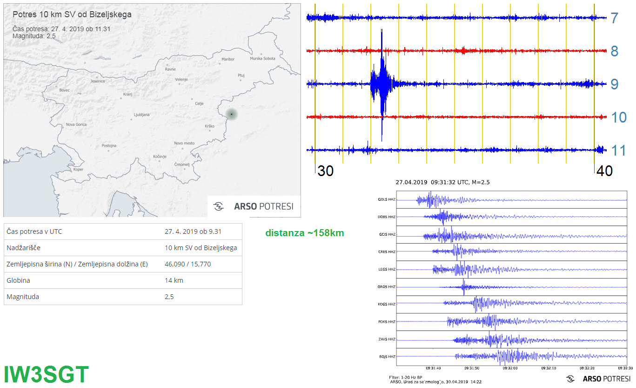
Task: Click the 'Filter: 1-20 Hz BP' caption
Action: [406, 377]
